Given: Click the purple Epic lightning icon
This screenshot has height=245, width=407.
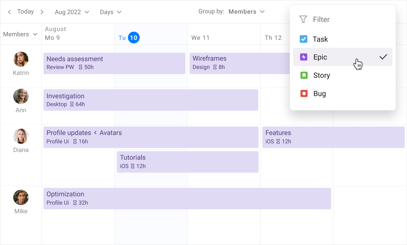Looking at the screenshot, I should point(303,57).
